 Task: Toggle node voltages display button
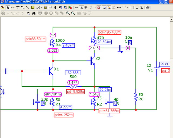point(99,8)
